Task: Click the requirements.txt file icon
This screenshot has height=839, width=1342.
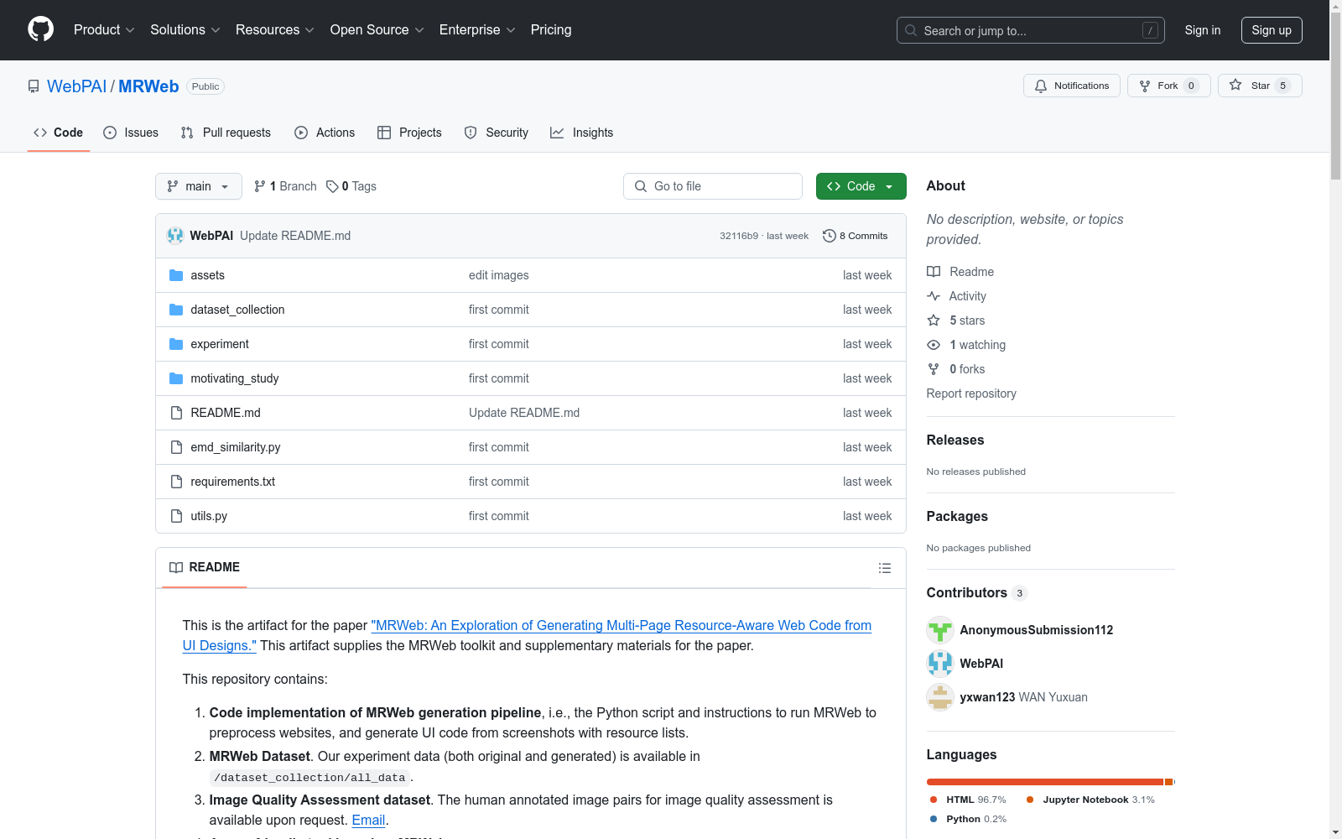Action: click(176, 482)
